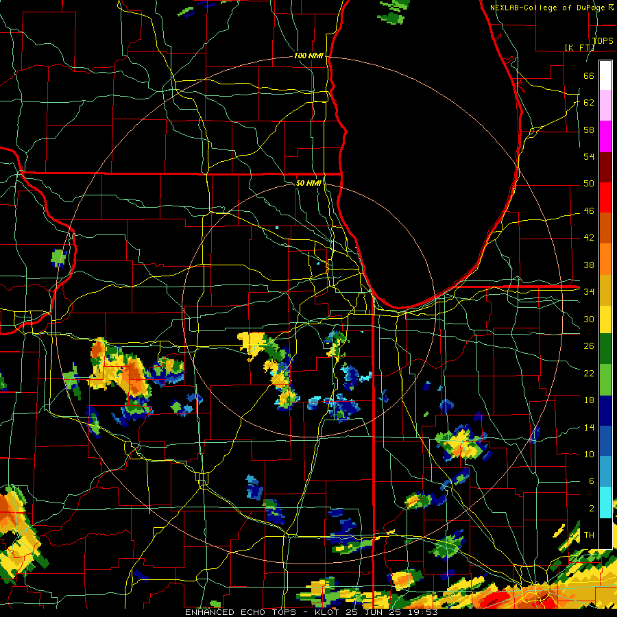Screen dimensions: 617x617
Task: Click the cyan 2 kft legend swatch
Action: point(605,503)
